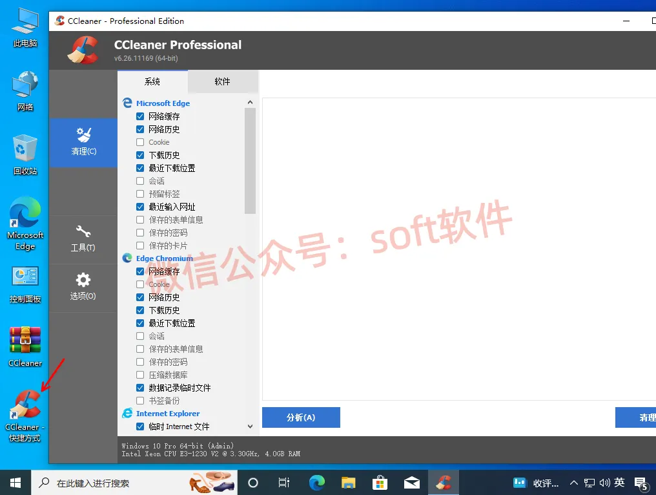Open network icon in system tray
Image resolution: width=656 pixels, height=495 pixels.
589,483
